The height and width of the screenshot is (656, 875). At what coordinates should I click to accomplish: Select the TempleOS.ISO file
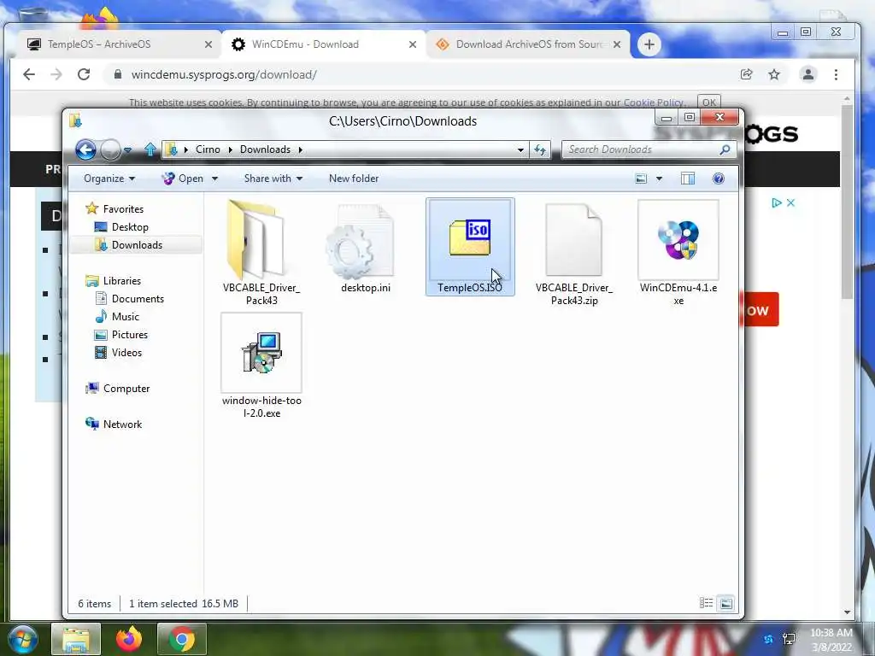click(470, 247)
